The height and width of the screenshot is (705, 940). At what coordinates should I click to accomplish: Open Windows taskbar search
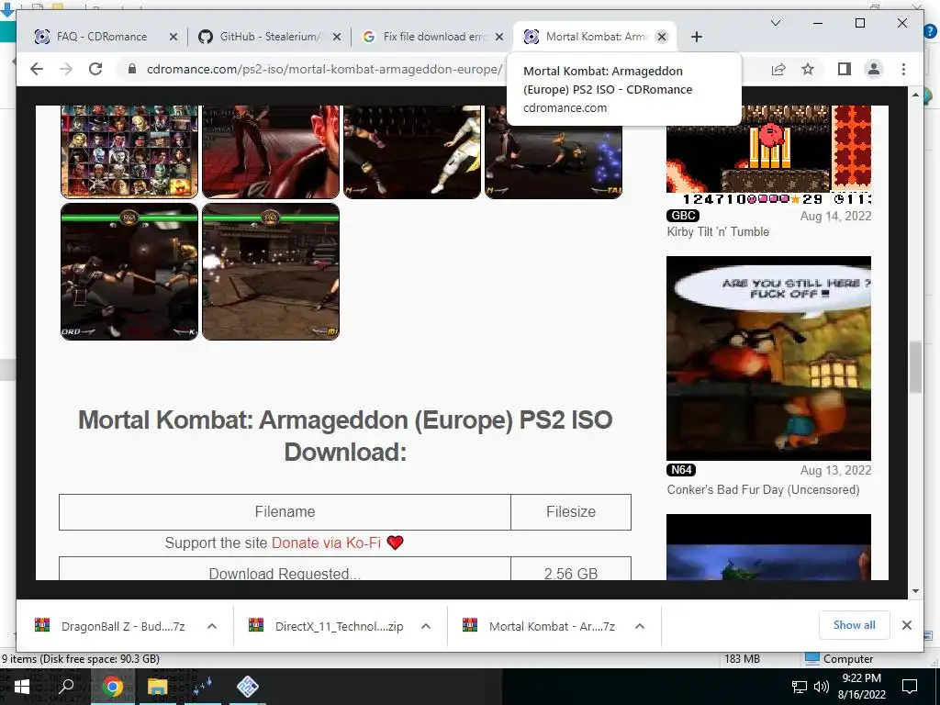[66, 687]
